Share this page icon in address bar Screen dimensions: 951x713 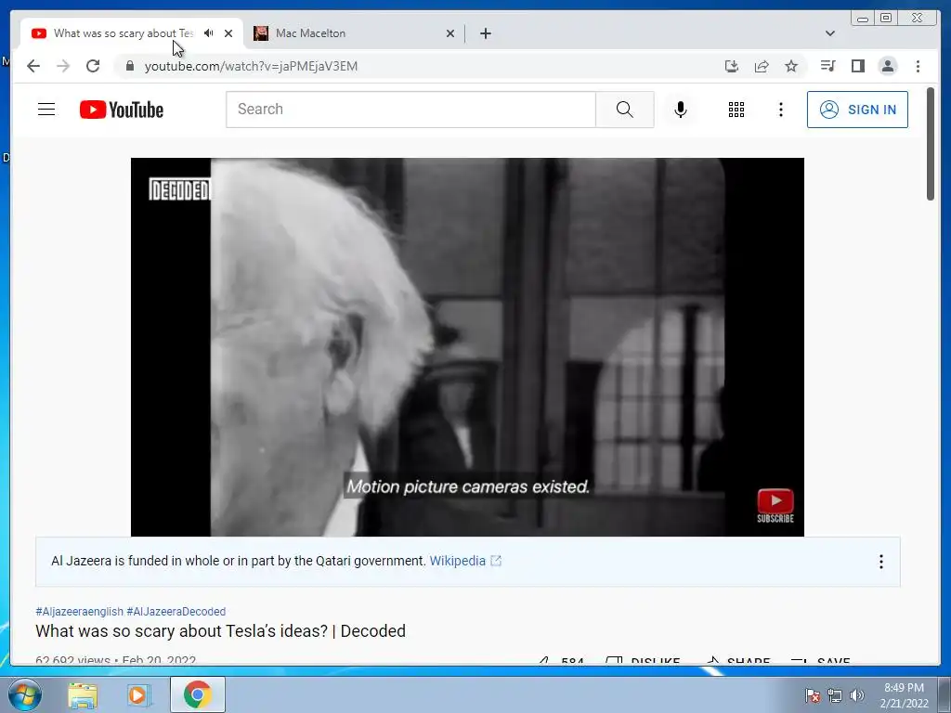(762, 66)
